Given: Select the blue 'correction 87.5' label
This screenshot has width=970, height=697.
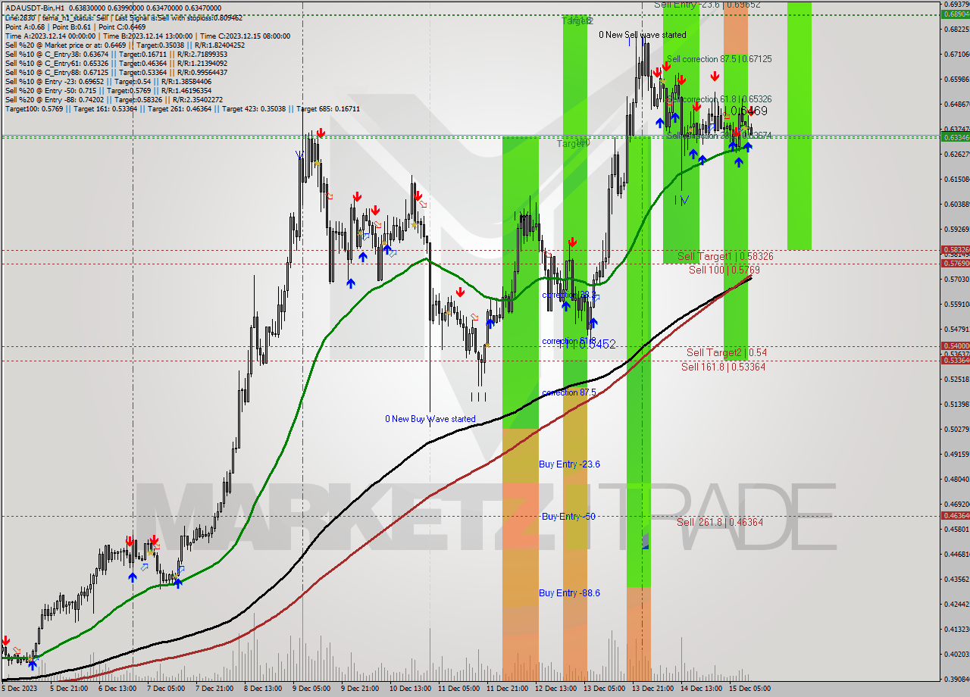Looking at the screenshot, I should (x=568, y=392).
